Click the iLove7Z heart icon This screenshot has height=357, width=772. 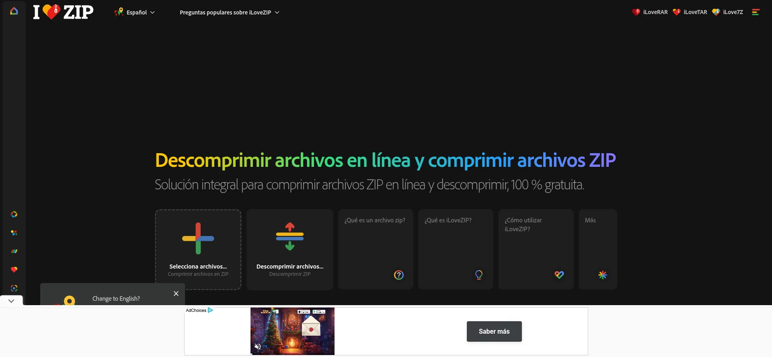(716, 12)
